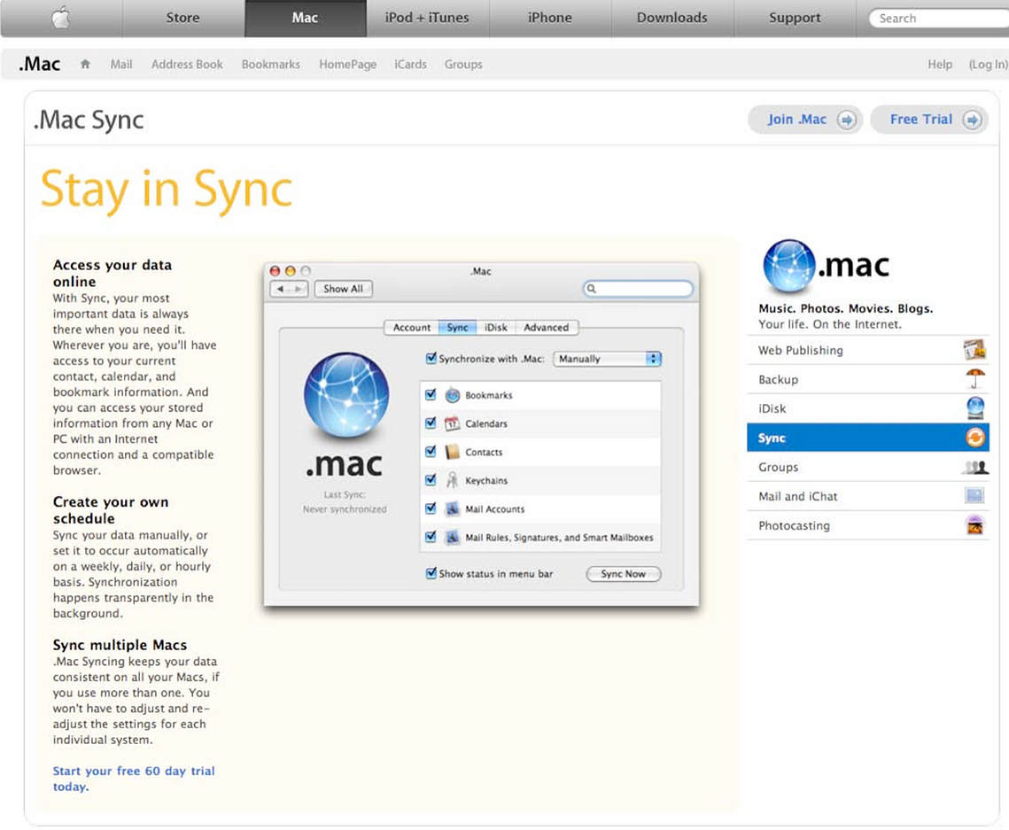This screenshot has height=830, width=1009.
Task: Click the Mail and iChat stamp icon
Action: click(975, 495)
